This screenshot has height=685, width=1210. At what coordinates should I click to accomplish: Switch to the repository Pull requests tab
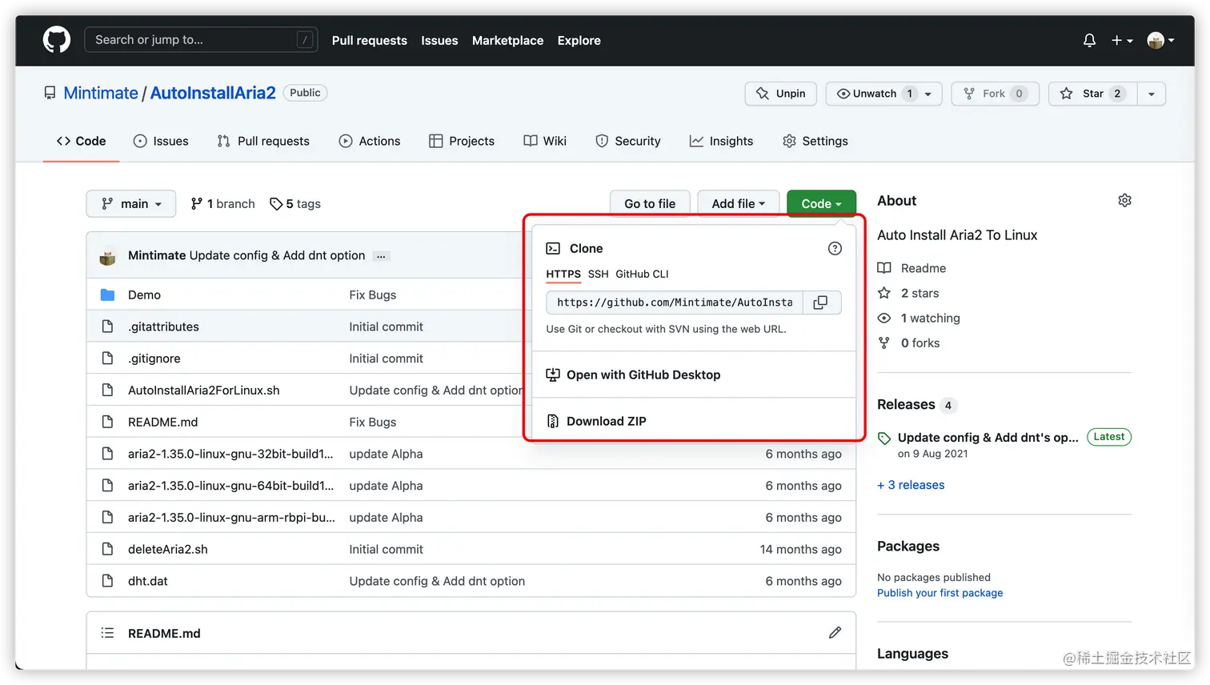[263, 141]
